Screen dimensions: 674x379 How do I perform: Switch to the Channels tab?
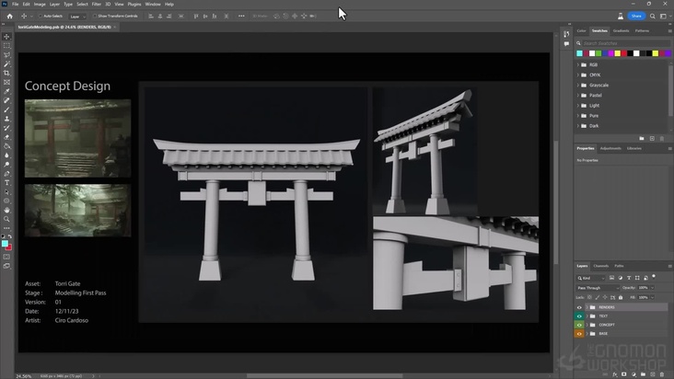tap(601, 266)
